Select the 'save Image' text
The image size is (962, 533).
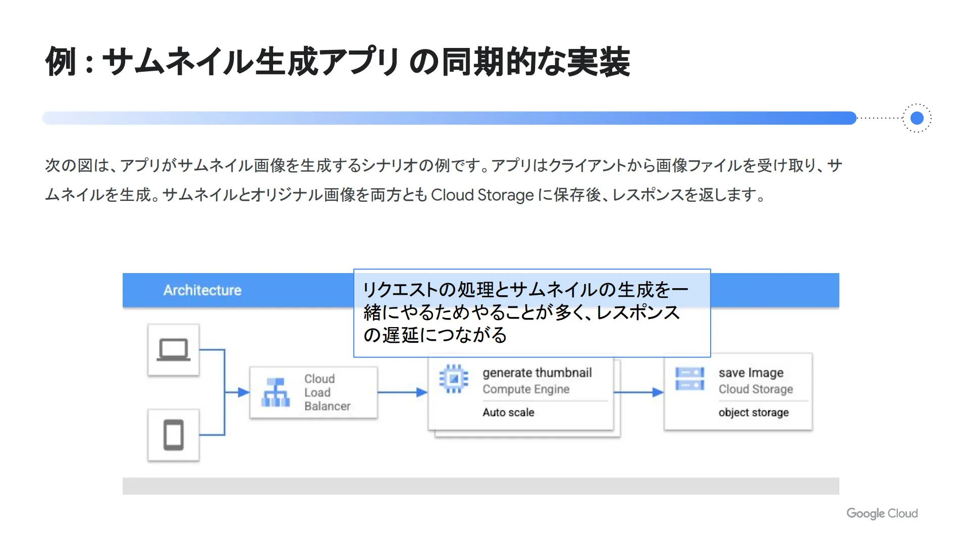(x=751, y=372)
